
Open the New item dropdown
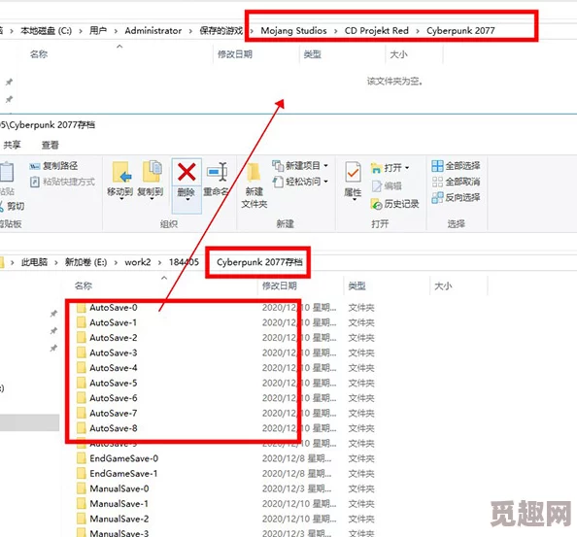[x=300, y=165]
